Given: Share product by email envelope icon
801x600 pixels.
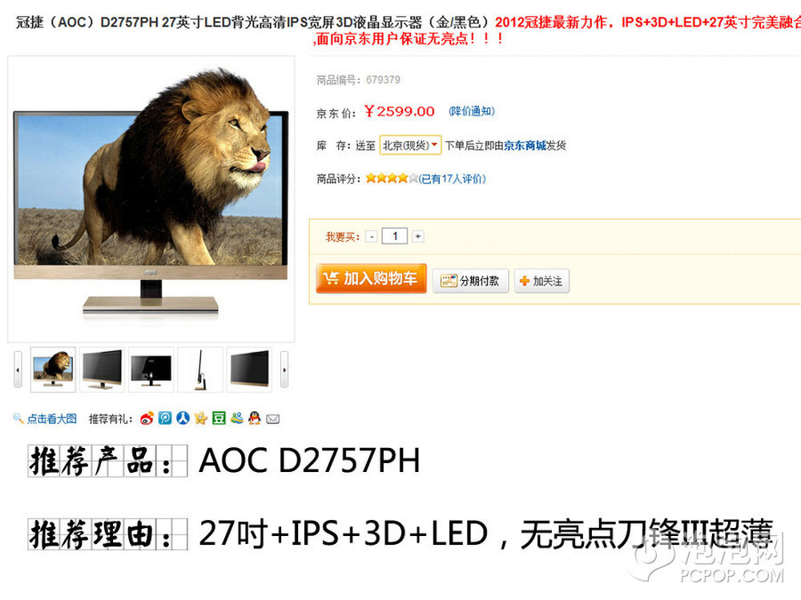Looking at the screenshot, I should click(x=273, y=419).
